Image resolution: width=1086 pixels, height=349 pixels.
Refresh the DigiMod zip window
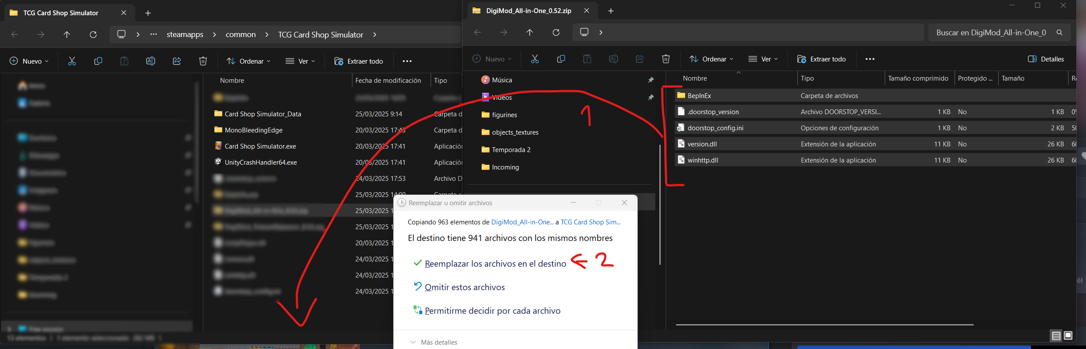(x=556, y=32)
